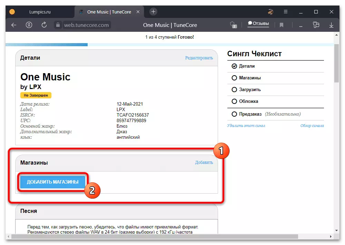This screenshot has width=345, height=245.
Task: Bookmark the page with the bookmark icon
Action: [x=282, y=25]
